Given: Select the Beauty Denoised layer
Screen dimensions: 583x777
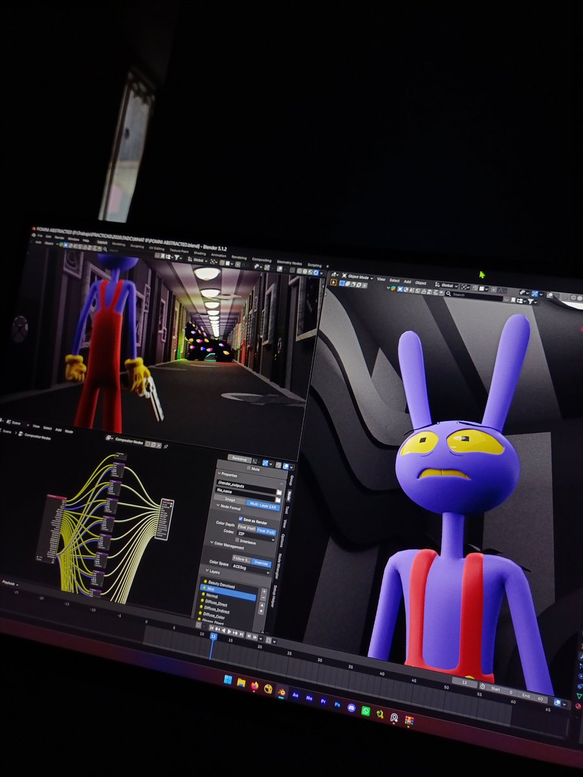Looking at the screenshot, I should click(221, 584).
